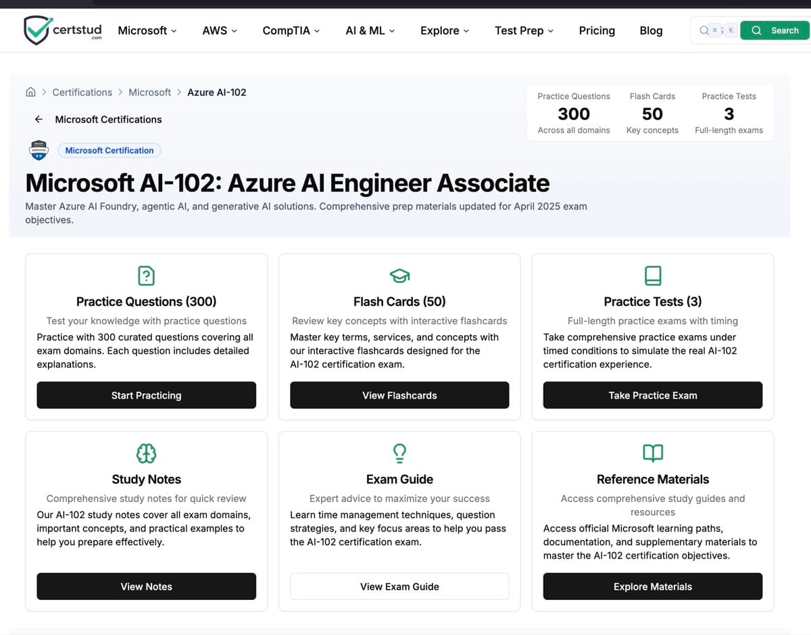Click the Study Notes brain icon

(x=146, y=453)
